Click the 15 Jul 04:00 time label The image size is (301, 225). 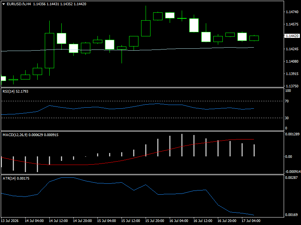point(106,221)
